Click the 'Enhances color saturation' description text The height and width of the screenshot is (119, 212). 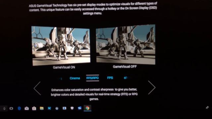(x=94, y=94)
